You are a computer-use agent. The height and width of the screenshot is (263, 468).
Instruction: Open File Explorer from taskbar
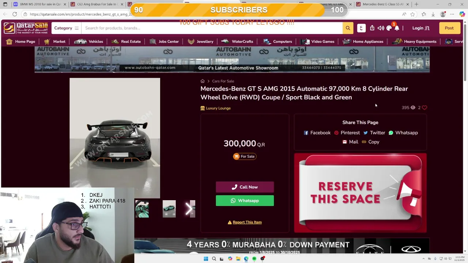(x=238, y=259)
